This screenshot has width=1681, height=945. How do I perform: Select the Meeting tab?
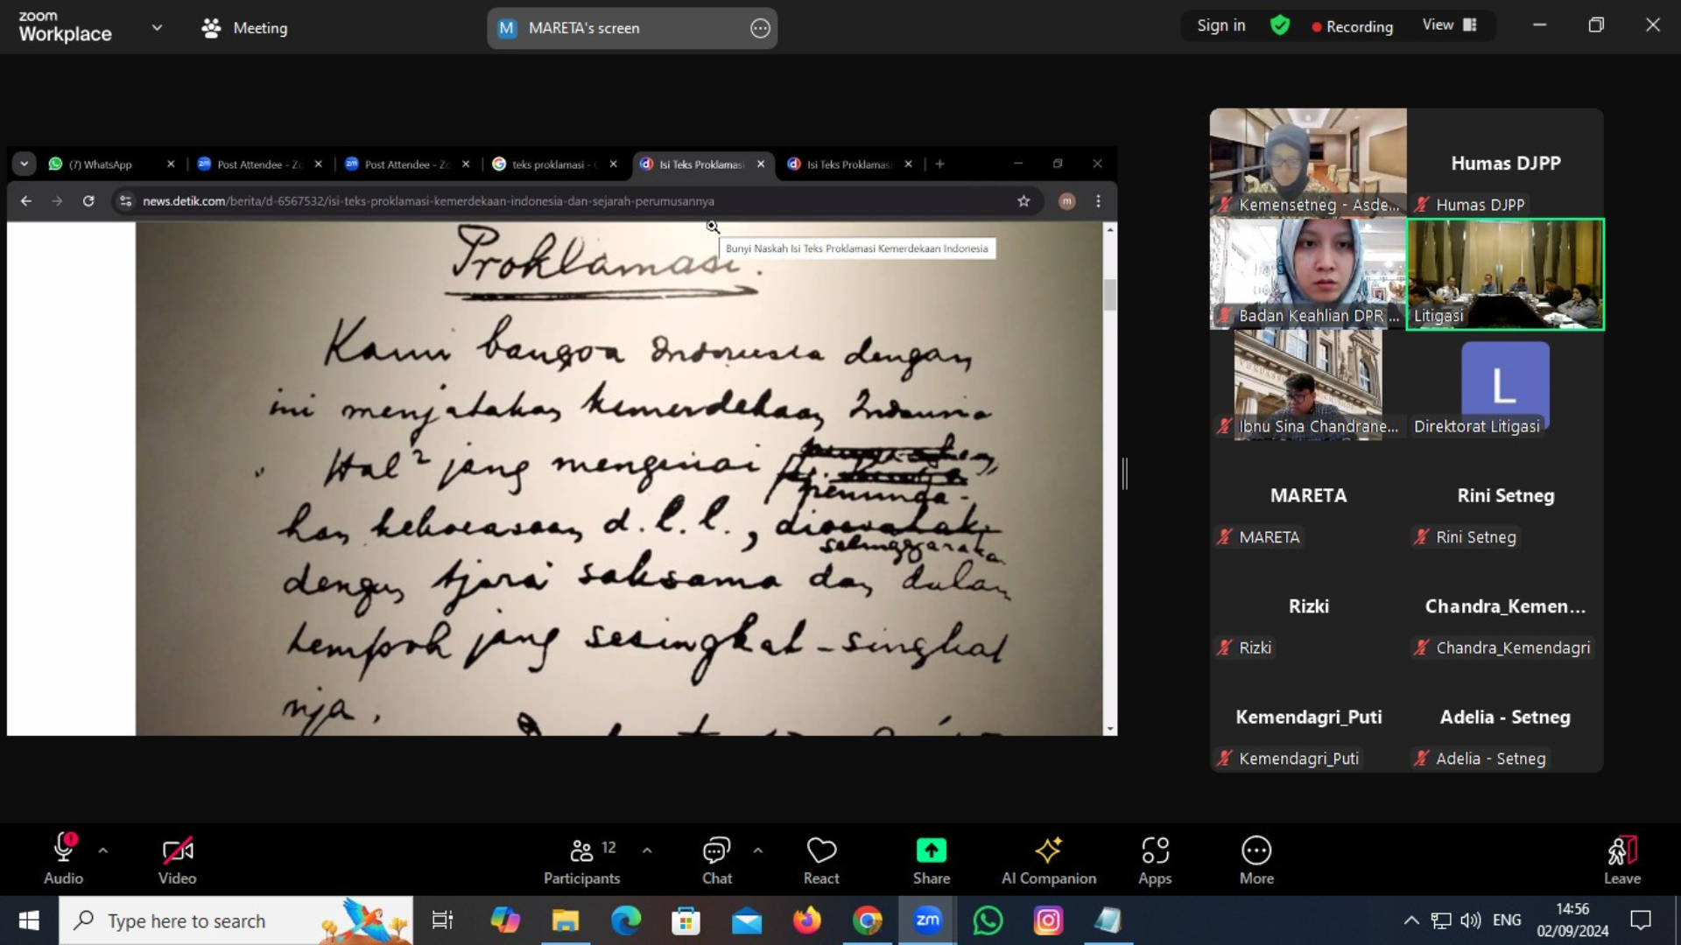[244, 28]
